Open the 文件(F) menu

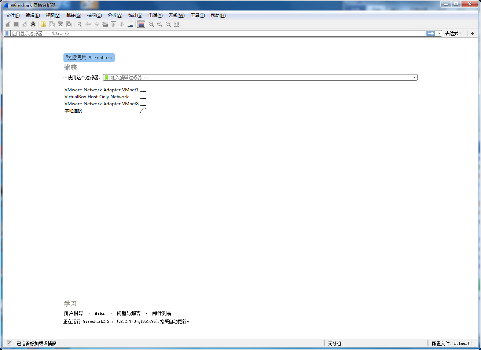(x=13, y=15)
